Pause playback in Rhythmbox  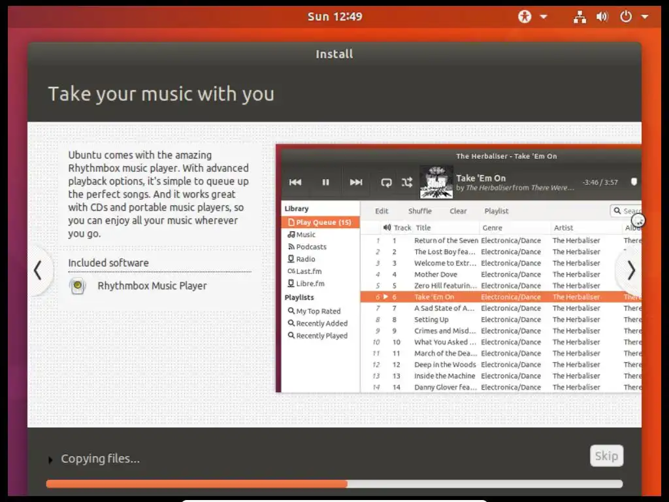(325, 182)
